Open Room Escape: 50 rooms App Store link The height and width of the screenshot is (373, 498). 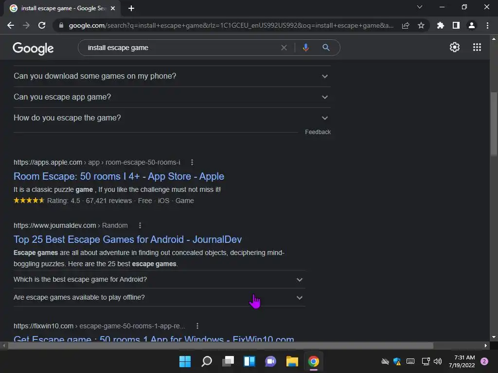point(119,176)
